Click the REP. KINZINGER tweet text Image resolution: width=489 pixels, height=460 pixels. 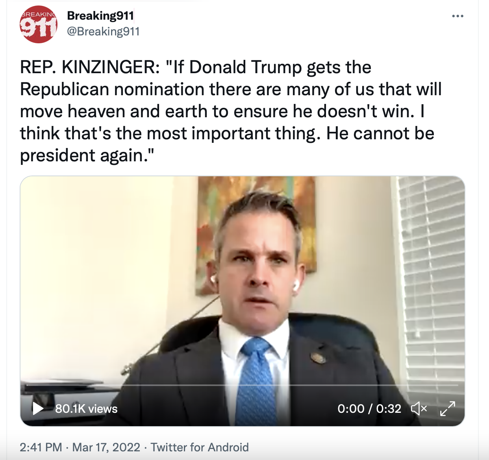click(x=231, y=111)
